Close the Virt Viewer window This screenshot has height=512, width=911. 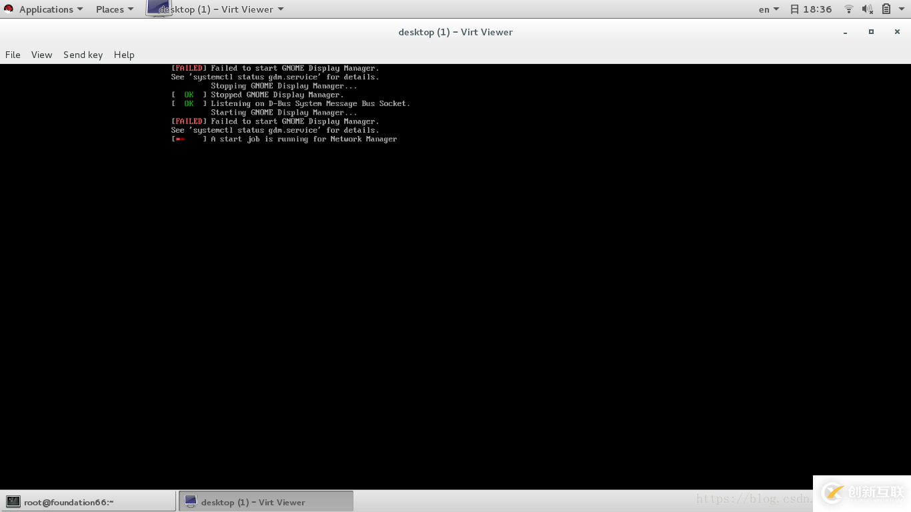(897, 32)
